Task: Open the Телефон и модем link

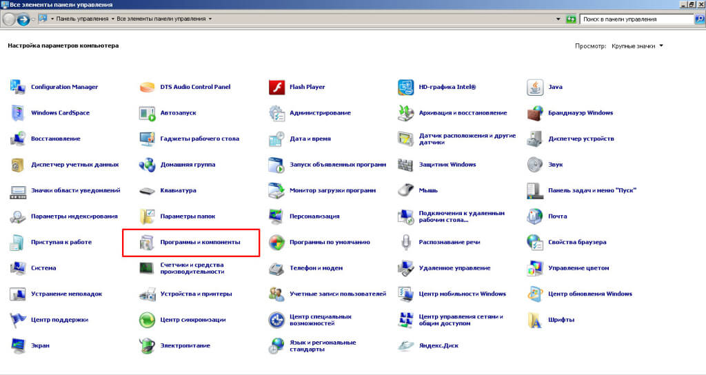Action: [316, 268]
